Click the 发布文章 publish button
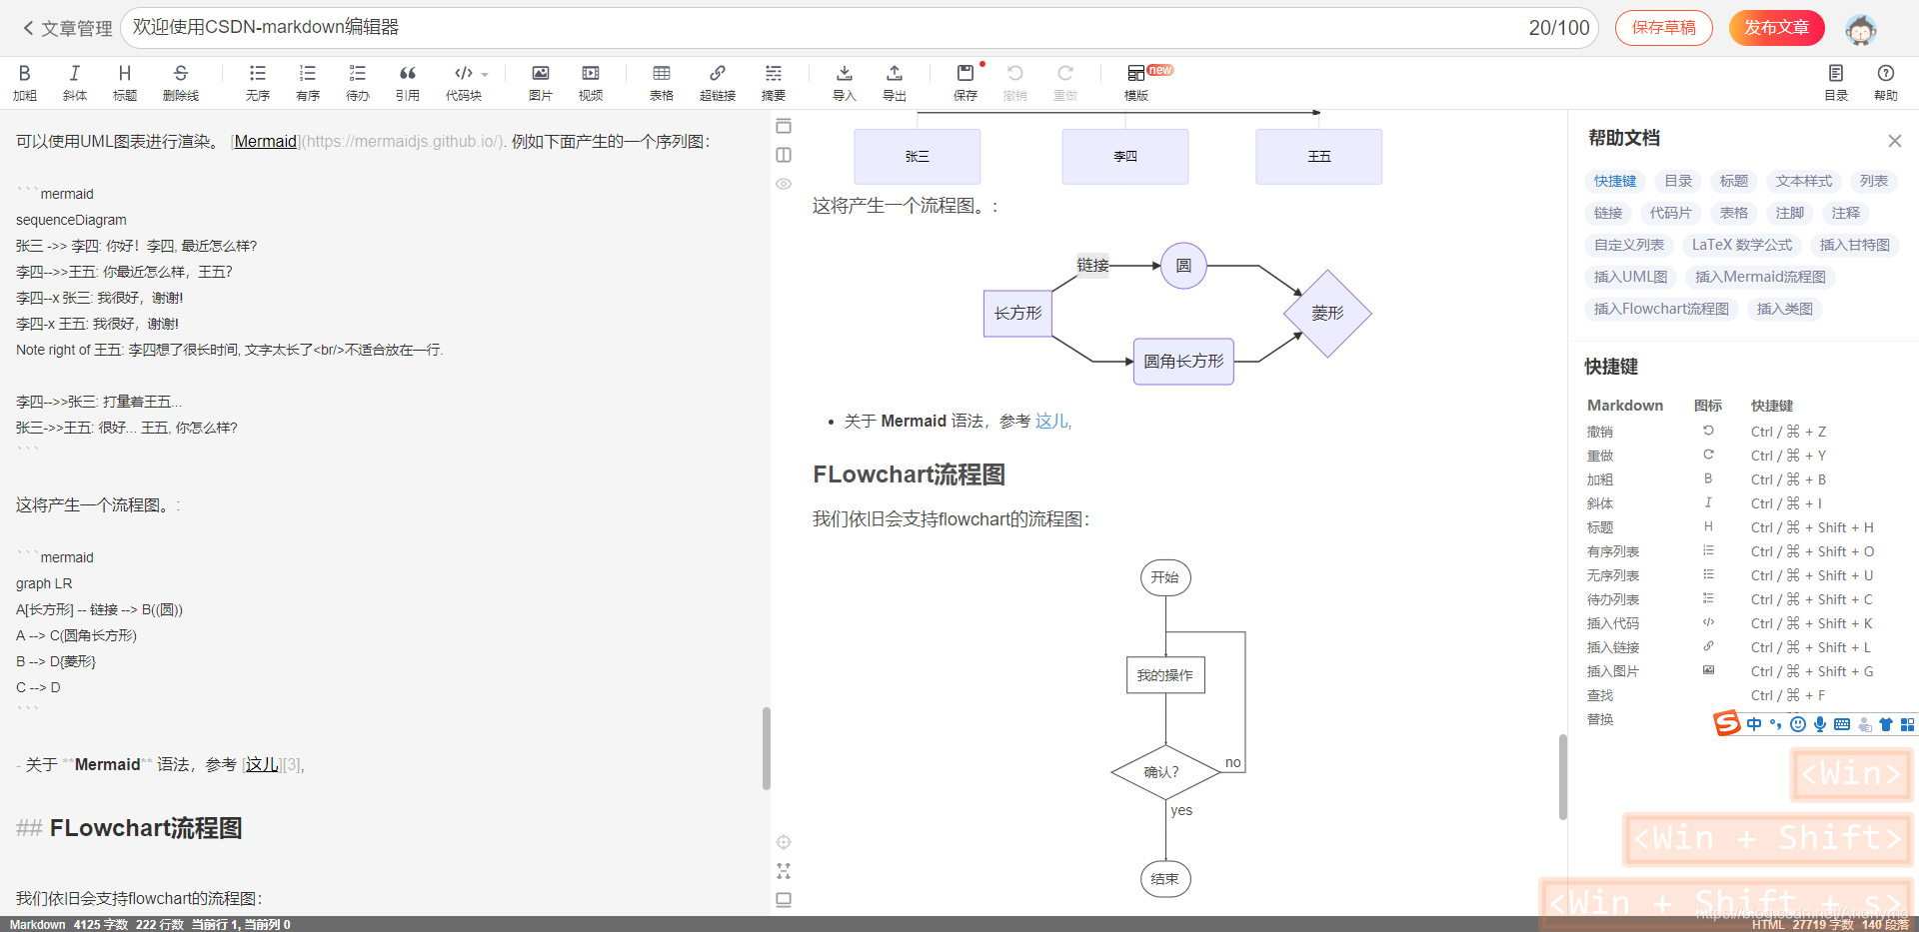1919x932 pixels. 1777,28
